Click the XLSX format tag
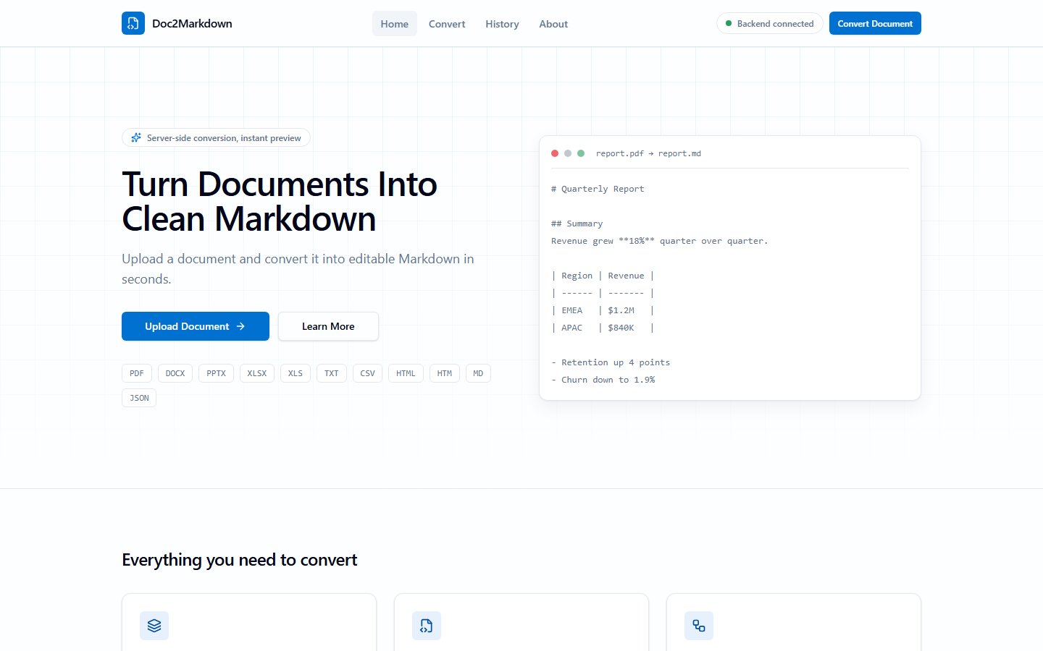1043x651 pixels. tap(257, 373)
